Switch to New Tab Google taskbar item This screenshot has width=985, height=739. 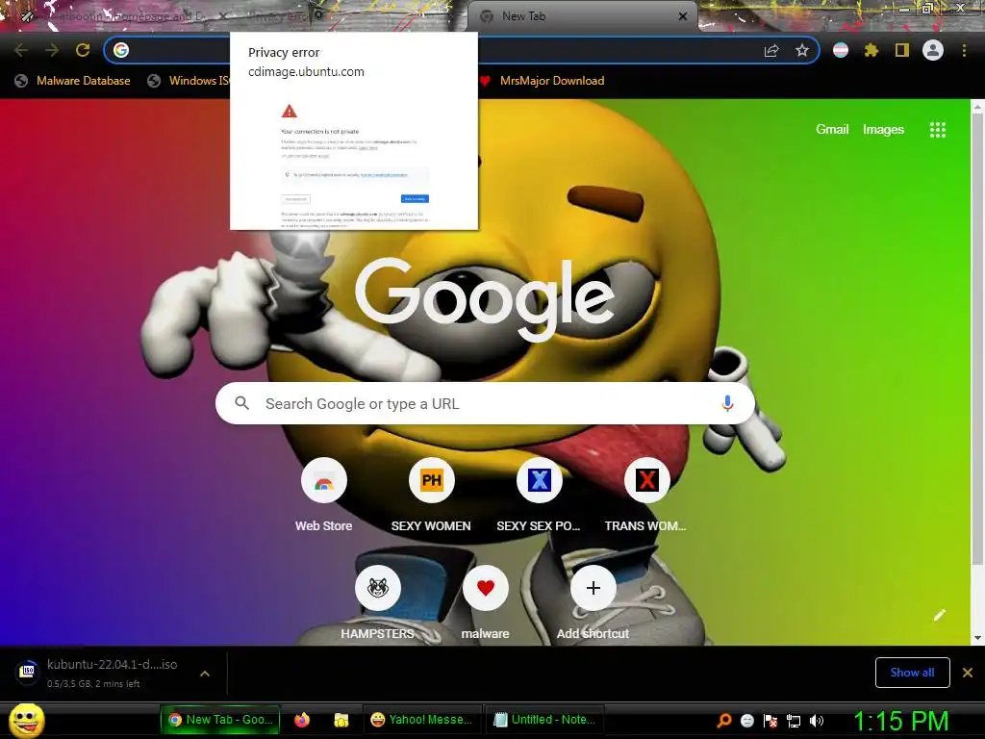[x=220, y=720]
